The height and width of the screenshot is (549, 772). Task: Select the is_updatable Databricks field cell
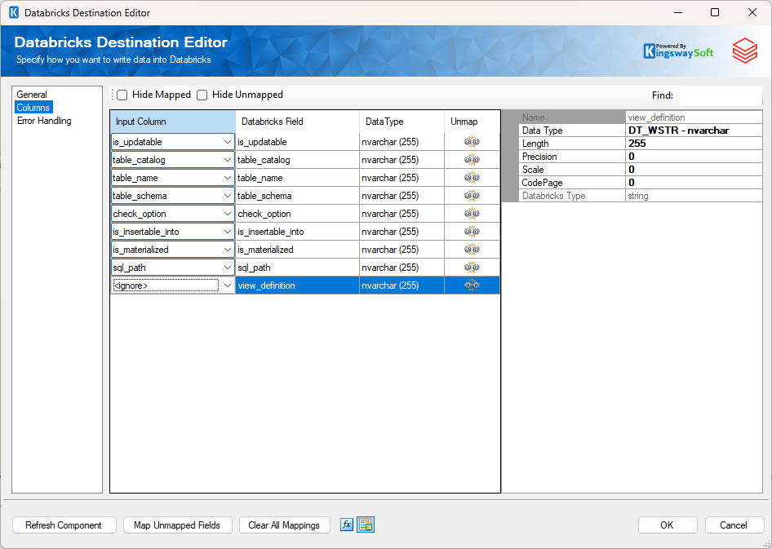point(298,142)
